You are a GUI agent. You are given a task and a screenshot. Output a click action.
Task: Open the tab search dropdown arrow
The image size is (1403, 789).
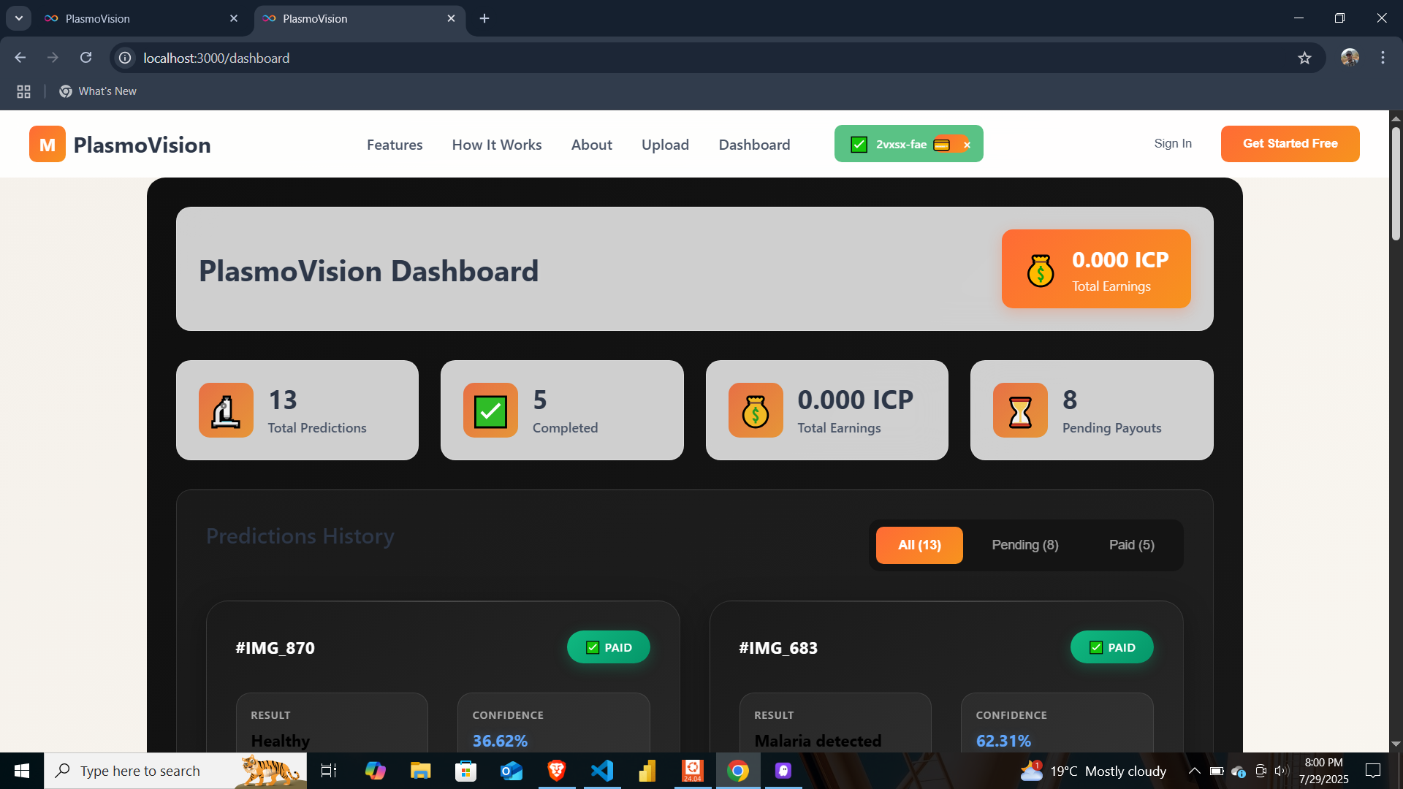(x=19, y=18)
